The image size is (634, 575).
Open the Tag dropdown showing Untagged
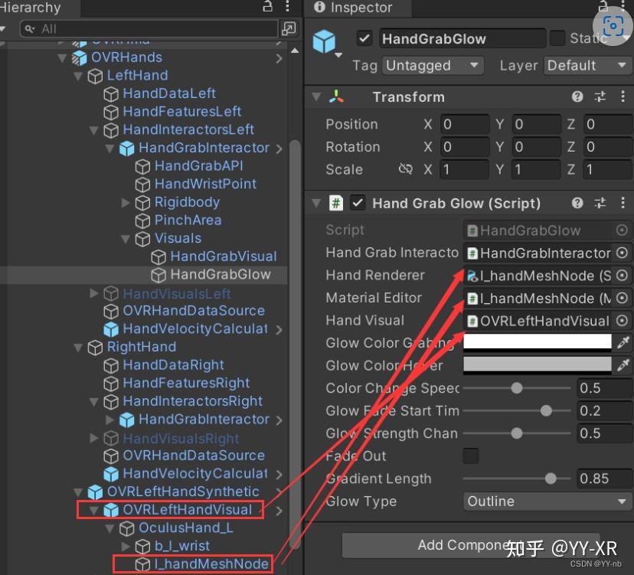click(433, 66)
